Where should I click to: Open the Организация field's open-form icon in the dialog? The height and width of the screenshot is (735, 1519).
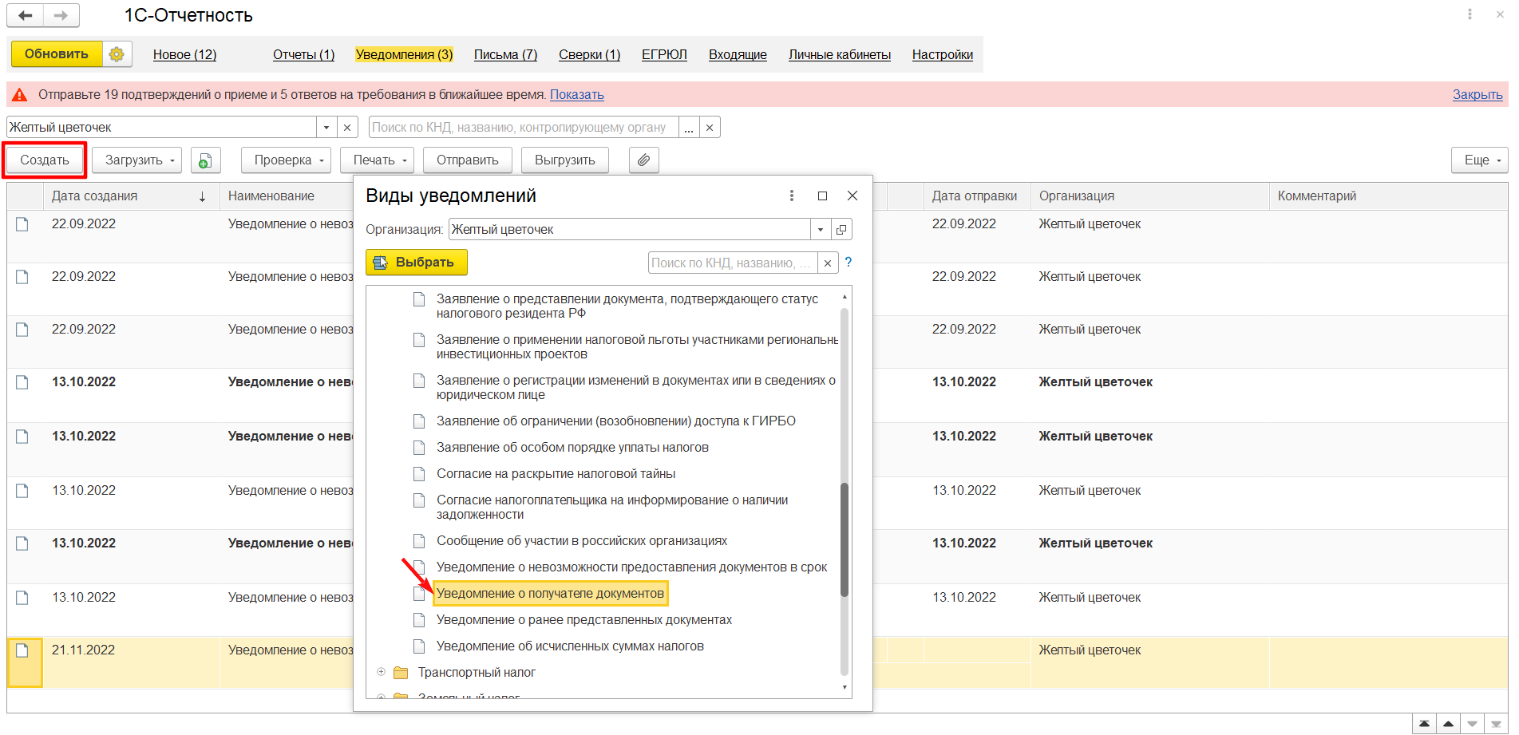[x=841, y=230]
